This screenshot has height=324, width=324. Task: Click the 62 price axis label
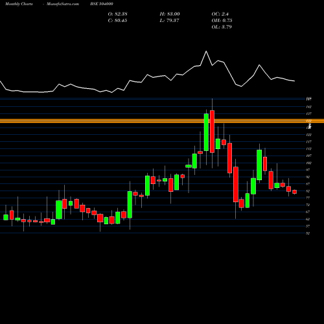pos(308,219)
